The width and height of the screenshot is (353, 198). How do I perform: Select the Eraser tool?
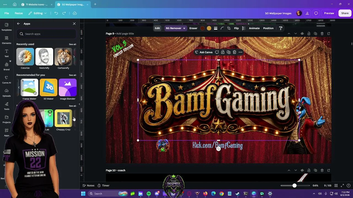click(193, 28)
